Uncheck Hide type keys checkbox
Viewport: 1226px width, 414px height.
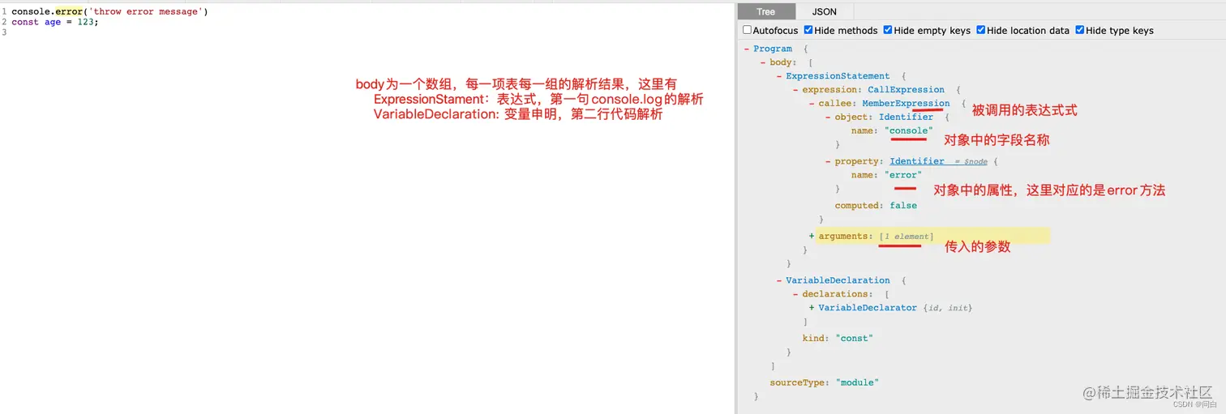(x=1080, y=30)
